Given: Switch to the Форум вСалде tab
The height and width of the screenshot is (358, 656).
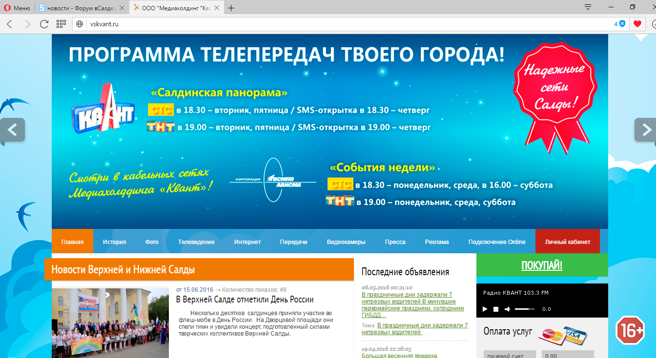Looking at the screenshot, I should click(77, 8).
